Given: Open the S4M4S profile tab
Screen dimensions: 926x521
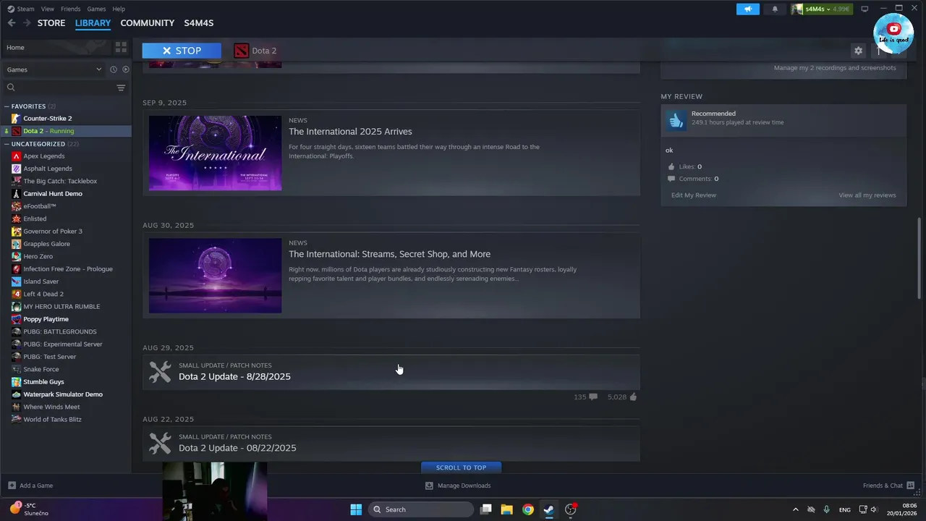Looking at the screenshot, I should 199,23.
